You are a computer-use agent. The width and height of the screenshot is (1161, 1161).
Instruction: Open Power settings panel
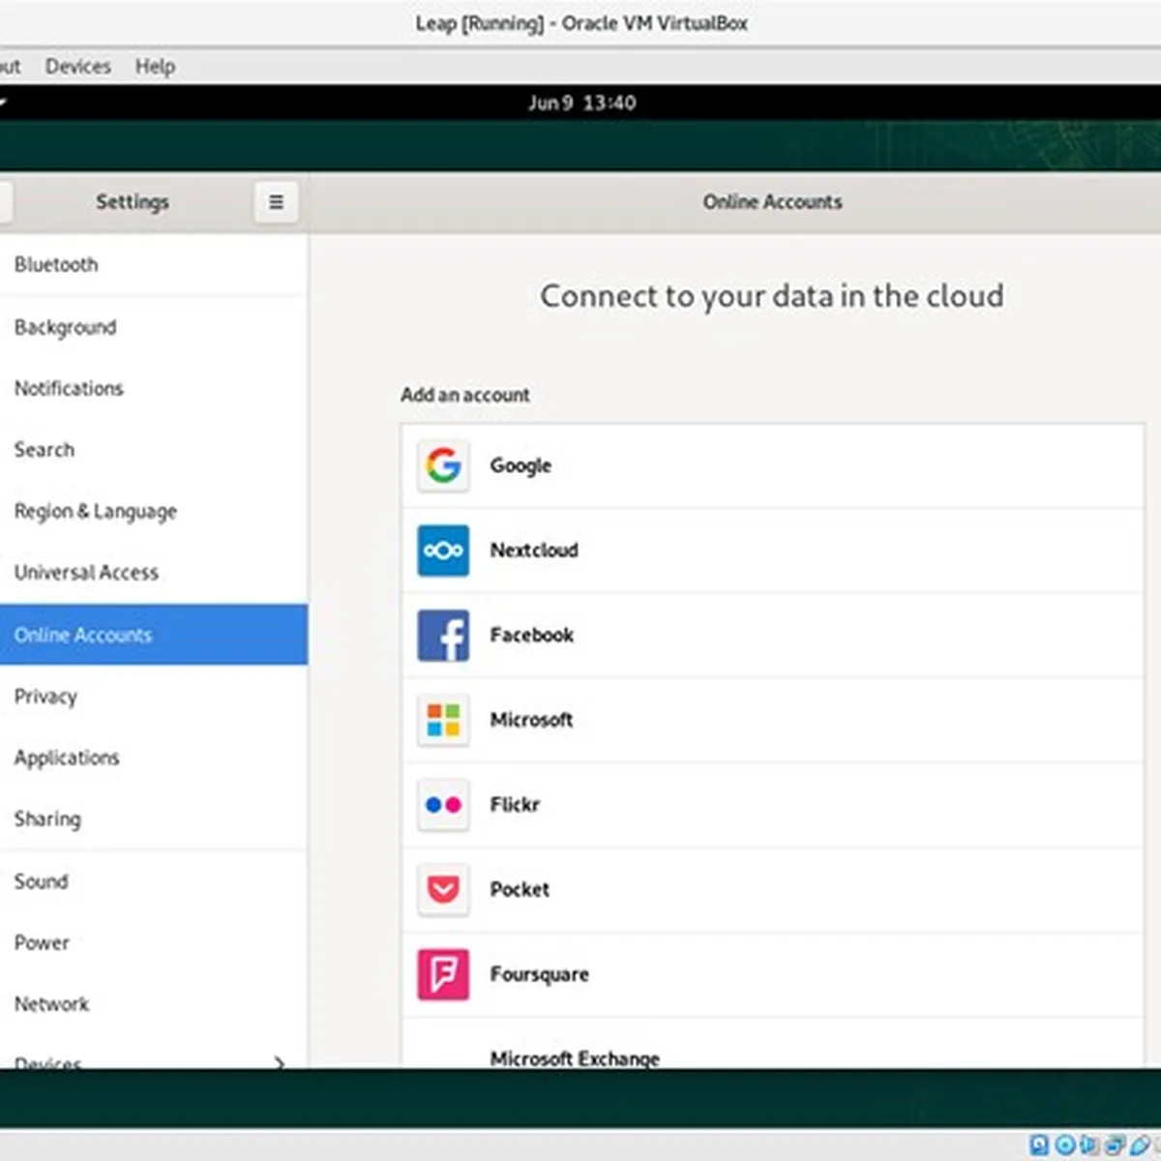pos(154,942)
